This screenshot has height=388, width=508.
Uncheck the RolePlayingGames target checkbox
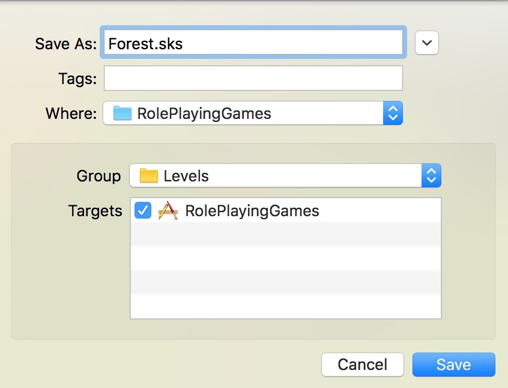click(143, 211)
